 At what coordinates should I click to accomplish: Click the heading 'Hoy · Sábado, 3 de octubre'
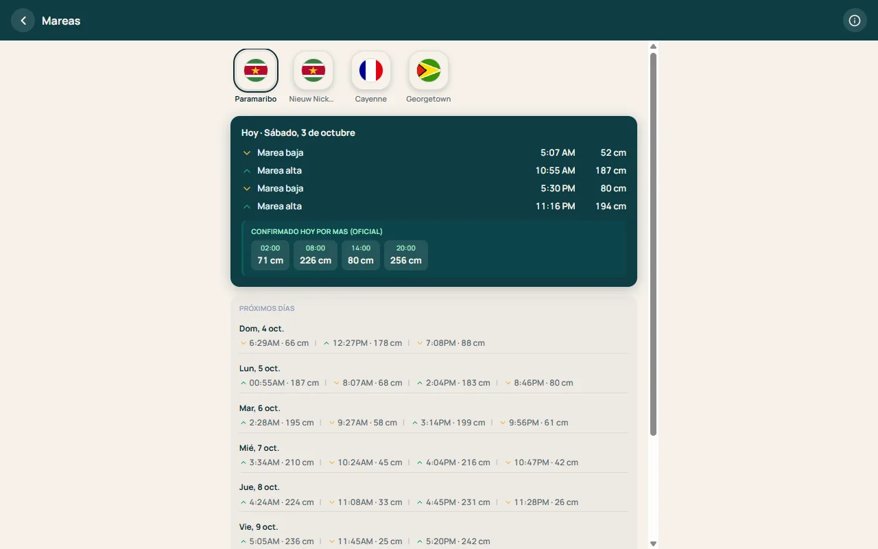298,133
